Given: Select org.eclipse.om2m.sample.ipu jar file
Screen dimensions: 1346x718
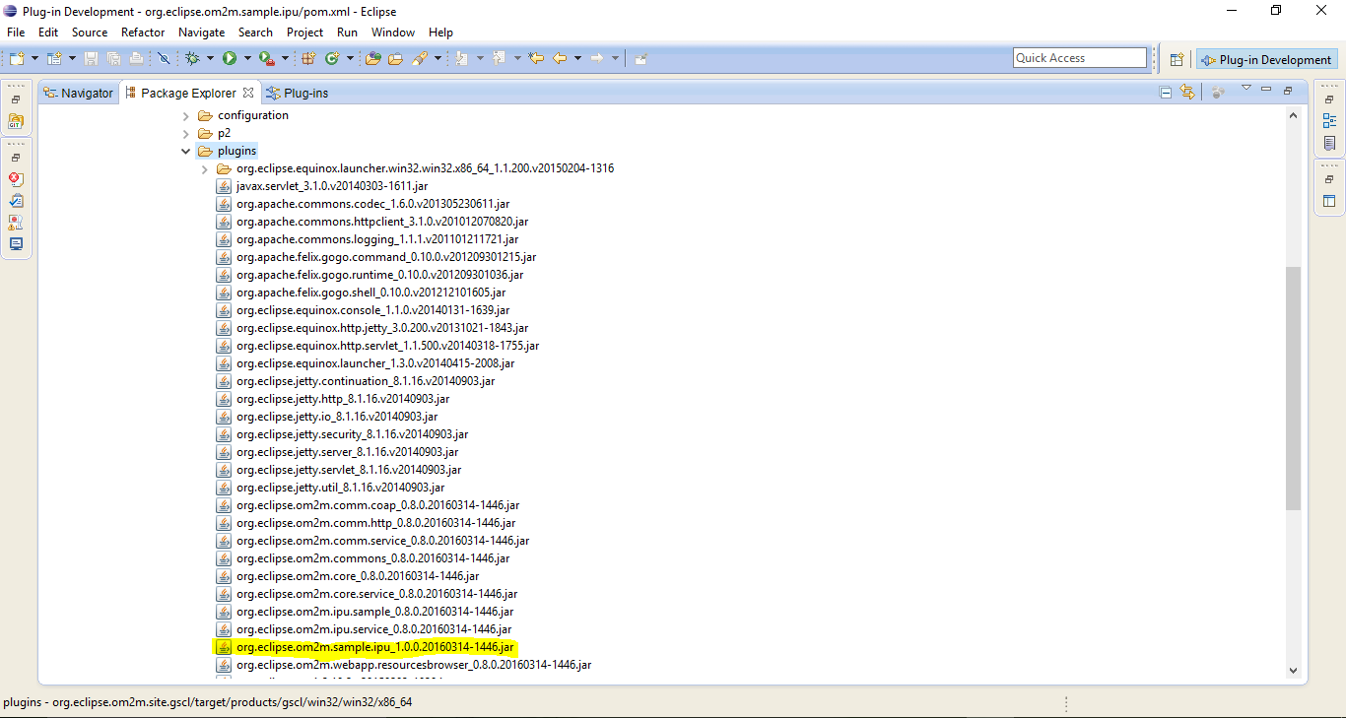Looking at the screenshot, I should pyautogui.click(x=374, y=647).
